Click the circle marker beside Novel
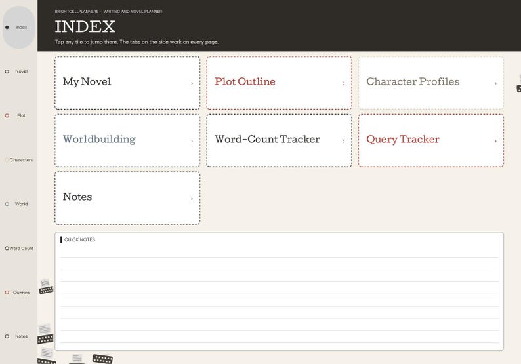 (7, 71)
